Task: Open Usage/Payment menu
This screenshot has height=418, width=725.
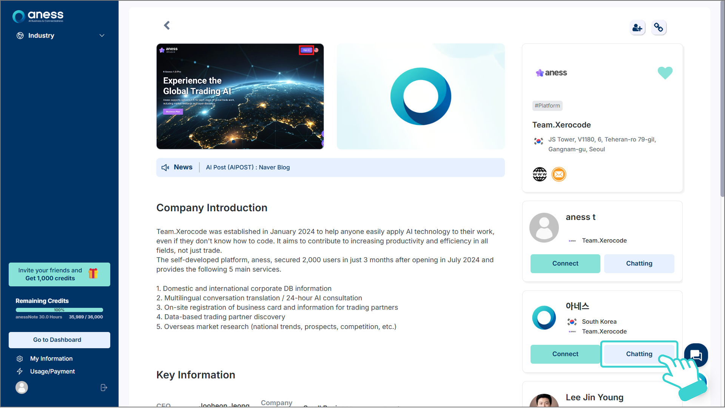Action: (52, 371)
